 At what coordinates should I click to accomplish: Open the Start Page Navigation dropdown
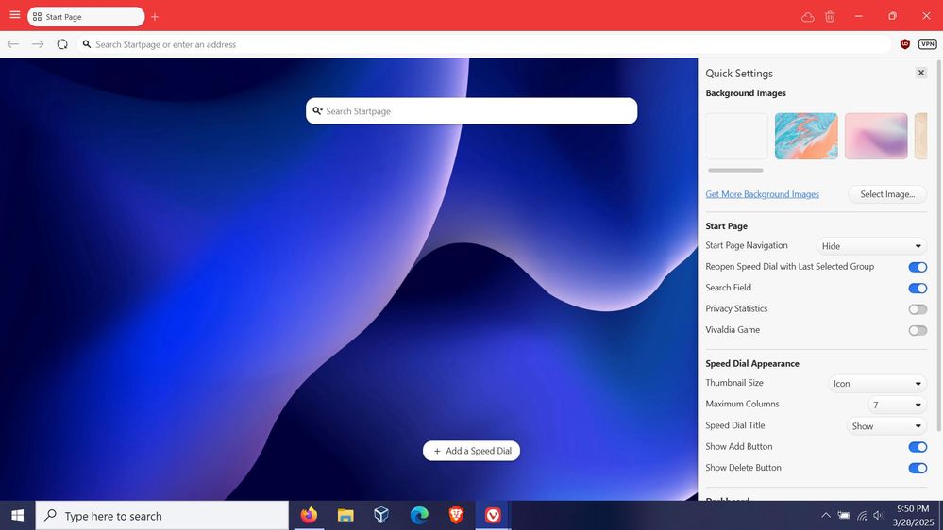(871, 246)
